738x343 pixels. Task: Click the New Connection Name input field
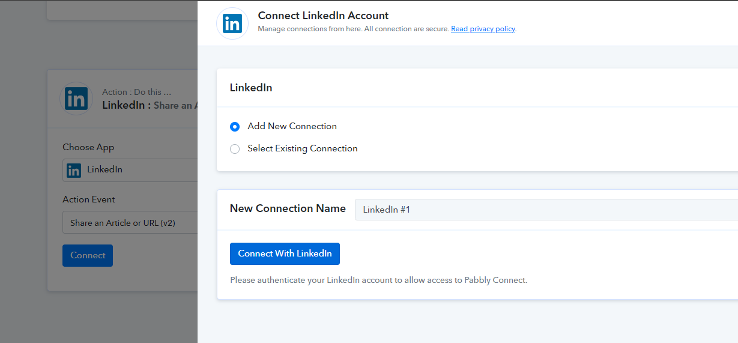tap(546, 210)
